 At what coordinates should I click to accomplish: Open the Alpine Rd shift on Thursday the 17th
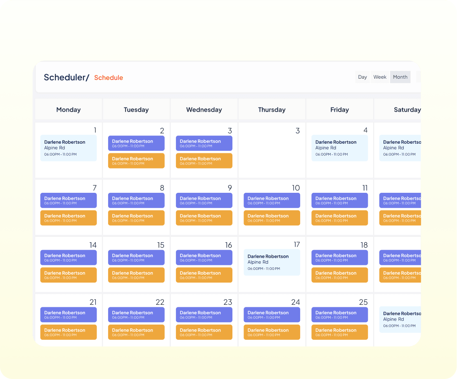click(x=272, y=262)
